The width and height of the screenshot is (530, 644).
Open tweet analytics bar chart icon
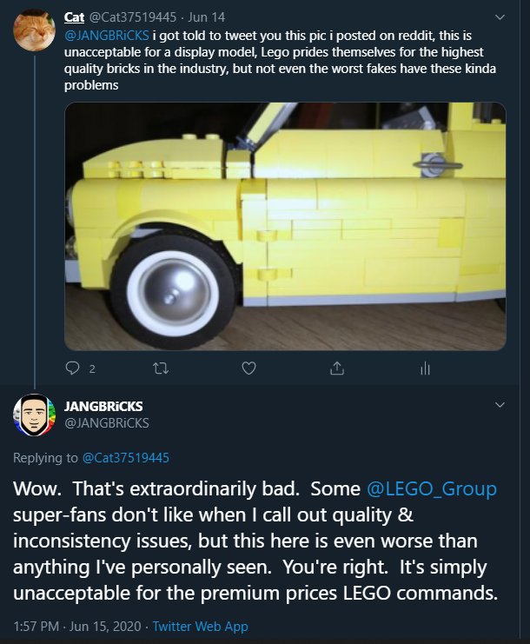pos(425,368)
